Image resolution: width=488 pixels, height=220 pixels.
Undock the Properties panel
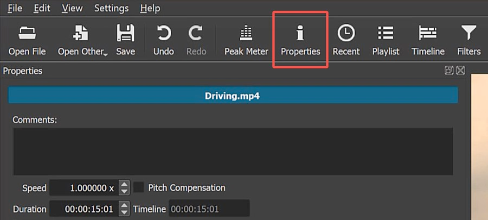click(449, 71)
